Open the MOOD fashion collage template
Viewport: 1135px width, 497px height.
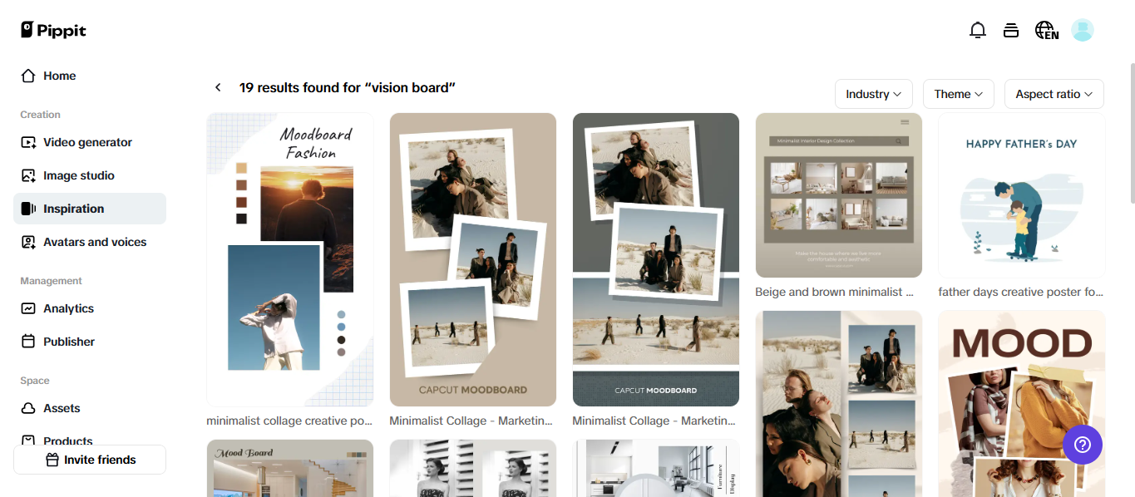pos(1022,404)
